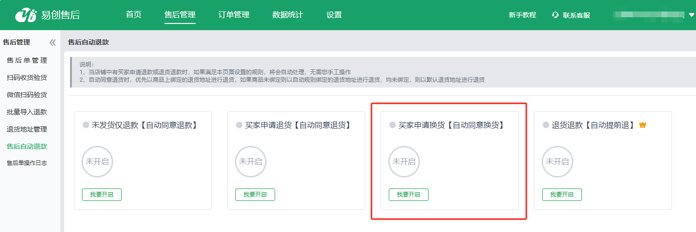
Task: Click status dot beside 未发货仅退款
Action: click(x=86, y=125)
